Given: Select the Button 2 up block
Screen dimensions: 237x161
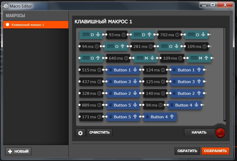Looking at the screenshot, I should pyautogui.click(x=187, y=94).
